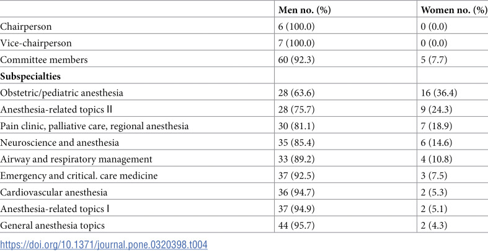Select Pain clinic, palliative care row label
The height and width of the screenshot is (251, 488).
pyautogui.click(x=94, y=126)
